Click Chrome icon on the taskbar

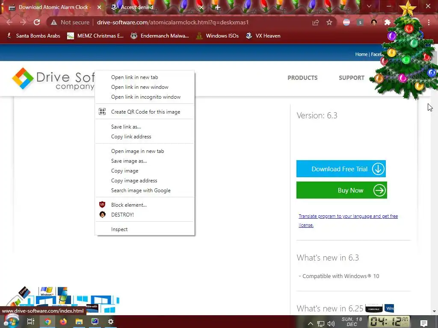(48, 322)
